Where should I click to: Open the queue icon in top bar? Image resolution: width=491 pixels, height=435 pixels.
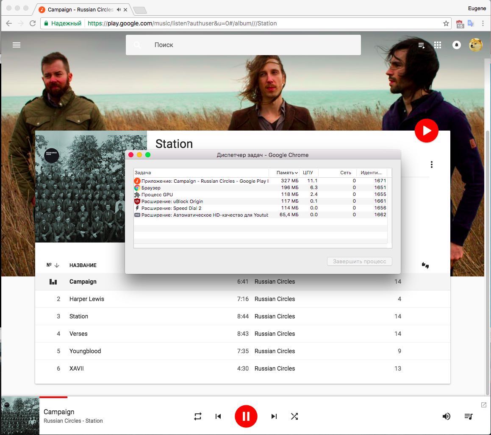click(422, 45)
